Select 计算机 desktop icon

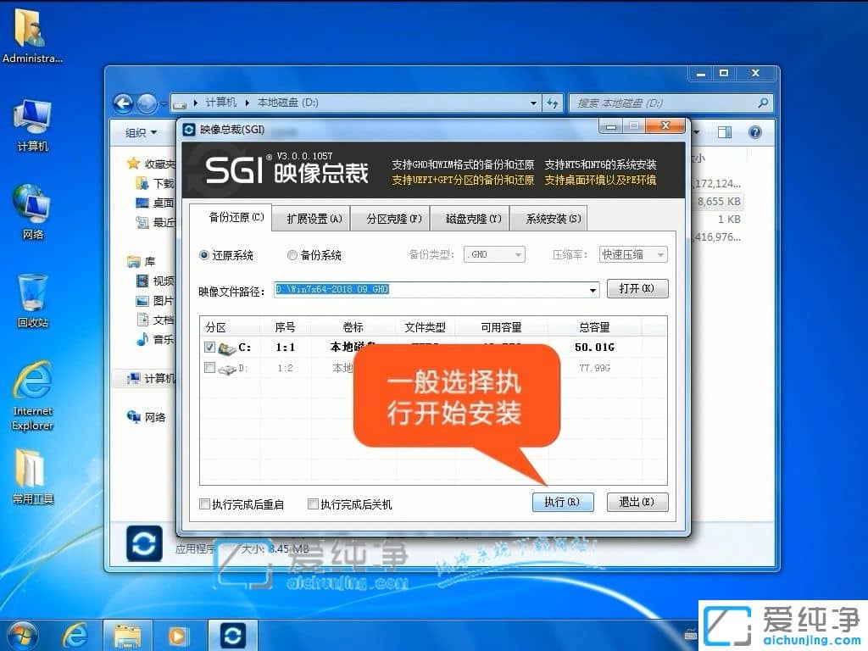point(31,119)
